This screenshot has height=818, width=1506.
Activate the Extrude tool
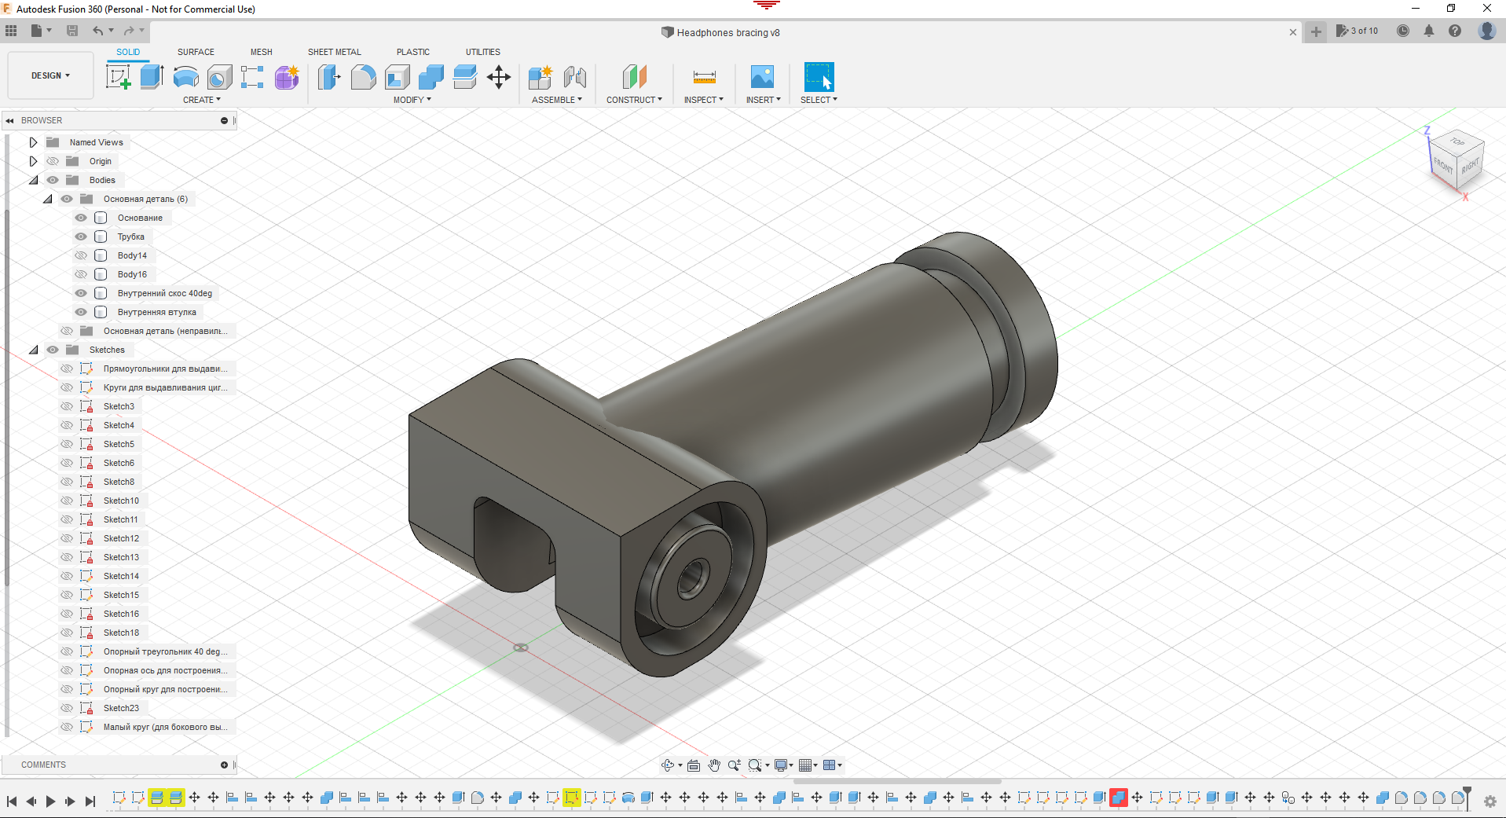point(152,77)
